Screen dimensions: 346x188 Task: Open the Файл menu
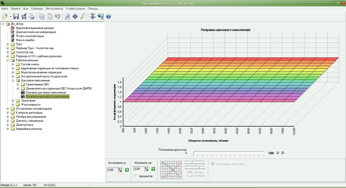point(5,9)
